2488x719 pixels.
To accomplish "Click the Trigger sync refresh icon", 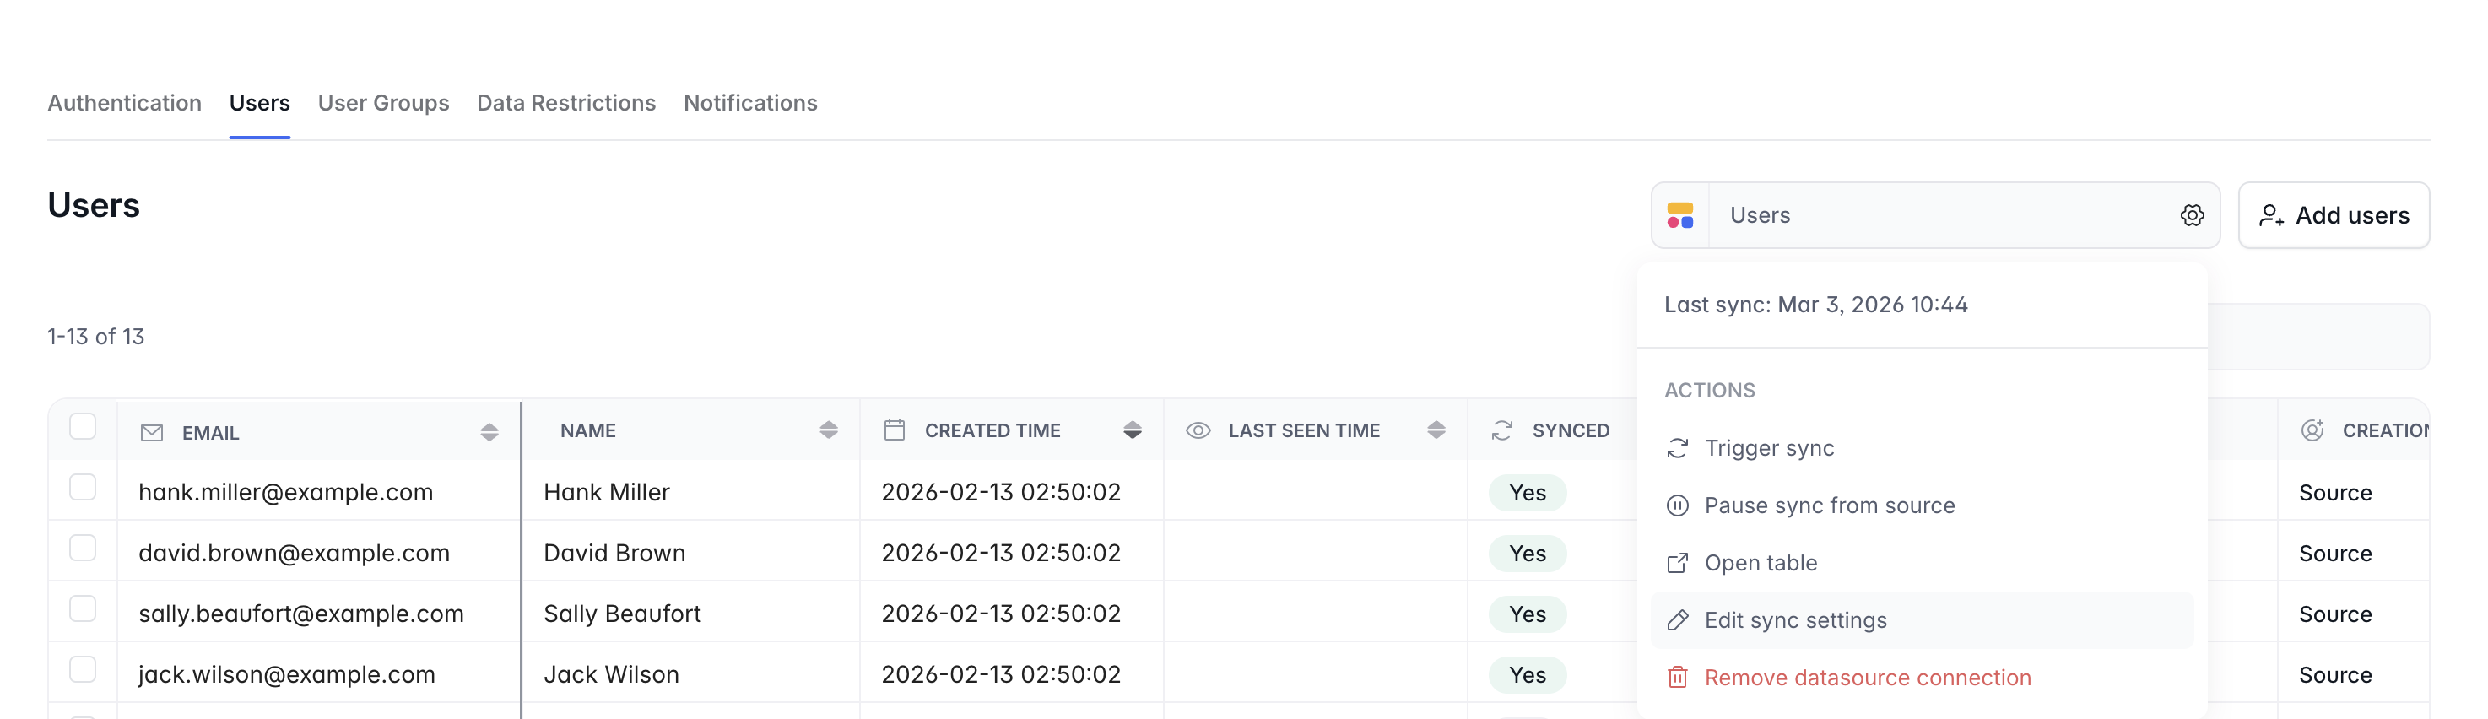I will click(x=1678, y=448).
